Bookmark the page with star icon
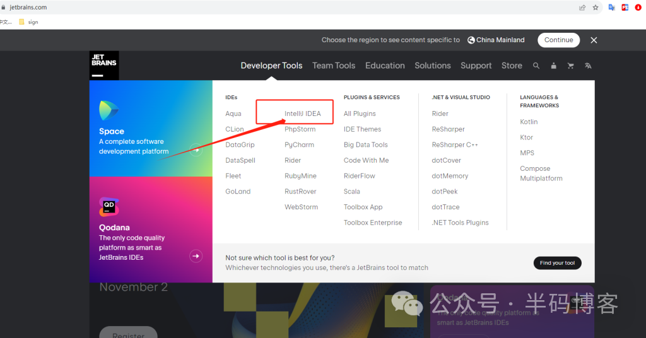The image size is (646, 338). click(596, 8)
